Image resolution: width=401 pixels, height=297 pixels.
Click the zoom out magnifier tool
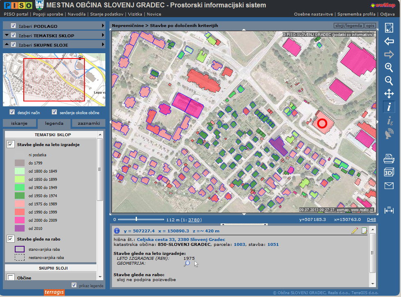pyautogui.click(x=389, y=81)
